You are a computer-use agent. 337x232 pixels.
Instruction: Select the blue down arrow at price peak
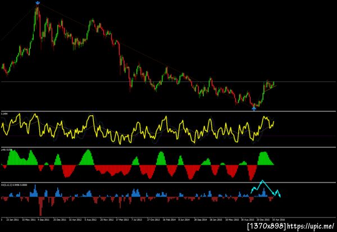click(x=38, y=3)
